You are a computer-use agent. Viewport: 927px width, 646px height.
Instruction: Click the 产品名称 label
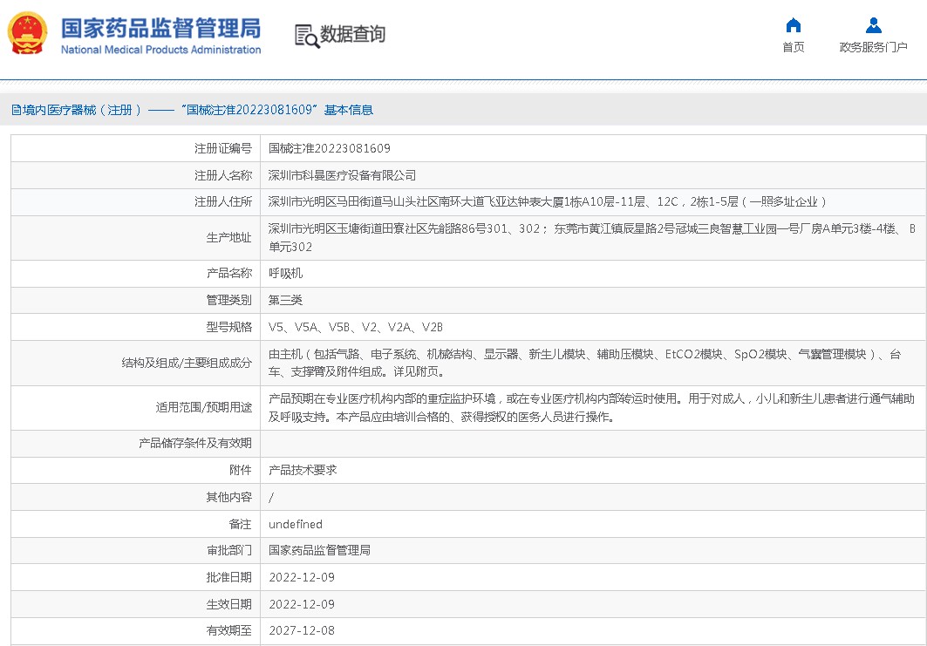(228, 273)
